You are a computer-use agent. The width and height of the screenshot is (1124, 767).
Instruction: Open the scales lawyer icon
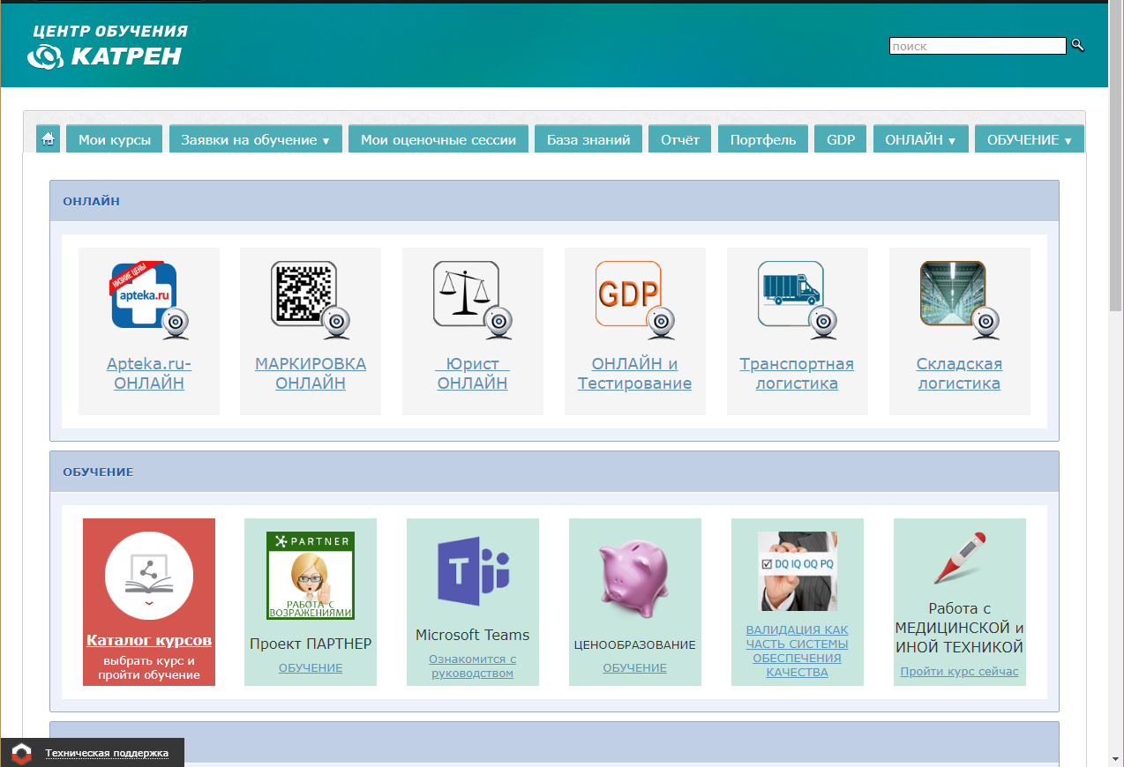pos(473,300)
